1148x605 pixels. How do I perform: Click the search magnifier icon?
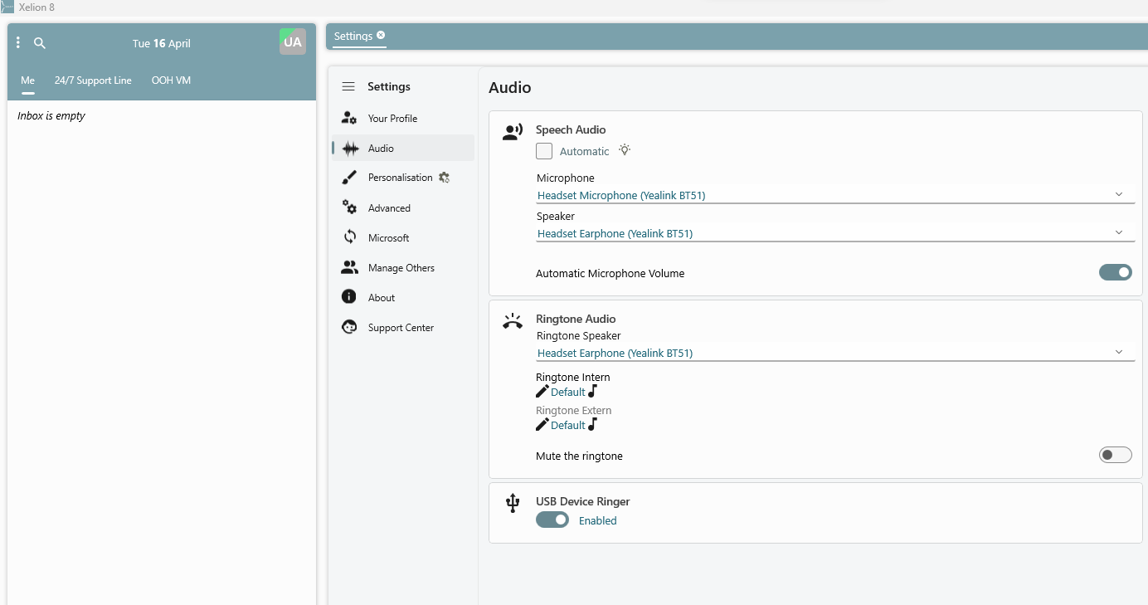40,43
